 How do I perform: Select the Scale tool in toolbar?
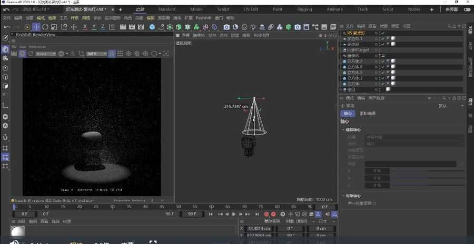54,27
